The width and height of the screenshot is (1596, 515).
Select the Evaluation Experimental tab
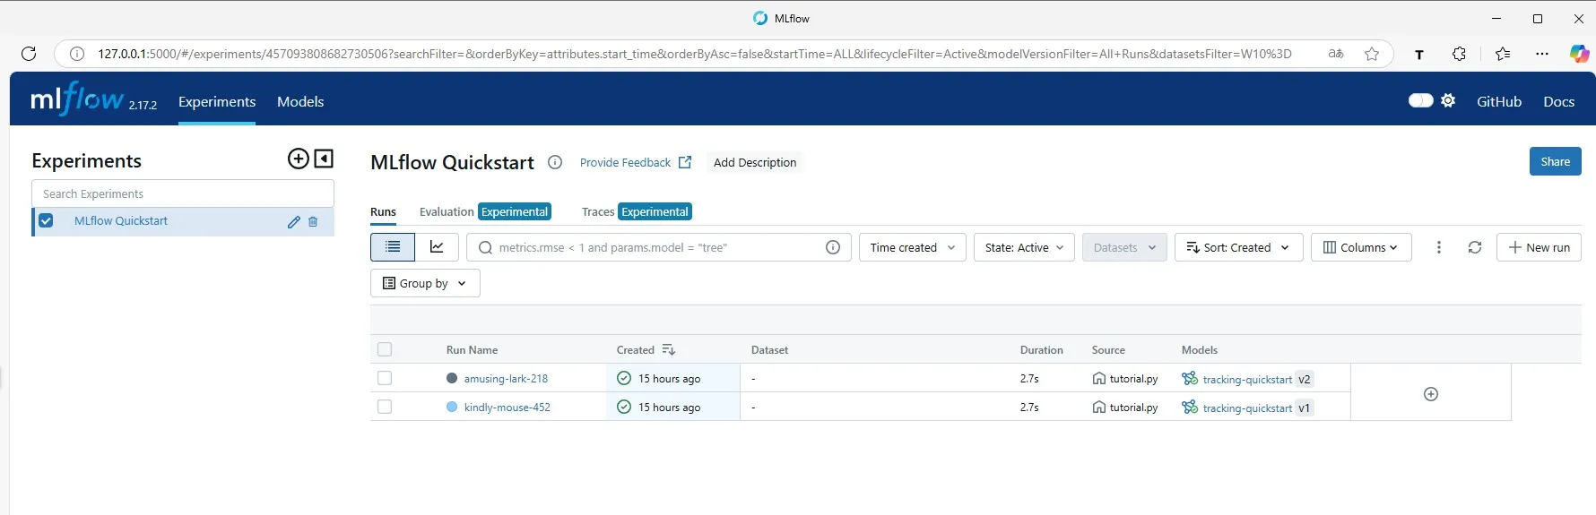coord(485,211)
